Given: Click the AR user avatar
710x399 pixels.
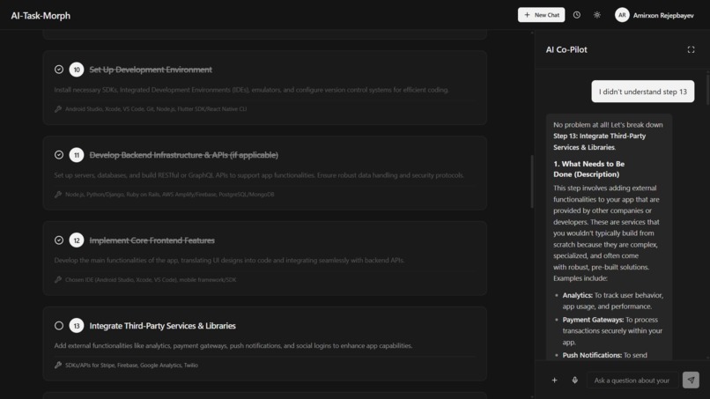Looking at the screenshot, I should (622, 15).
